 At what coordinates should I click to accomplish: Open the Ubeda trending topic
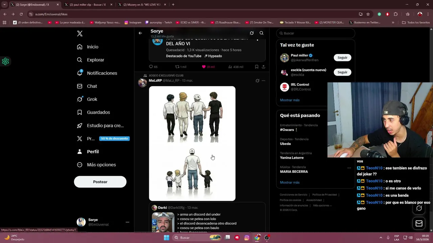pyautogui.click(x=285, y=144)
